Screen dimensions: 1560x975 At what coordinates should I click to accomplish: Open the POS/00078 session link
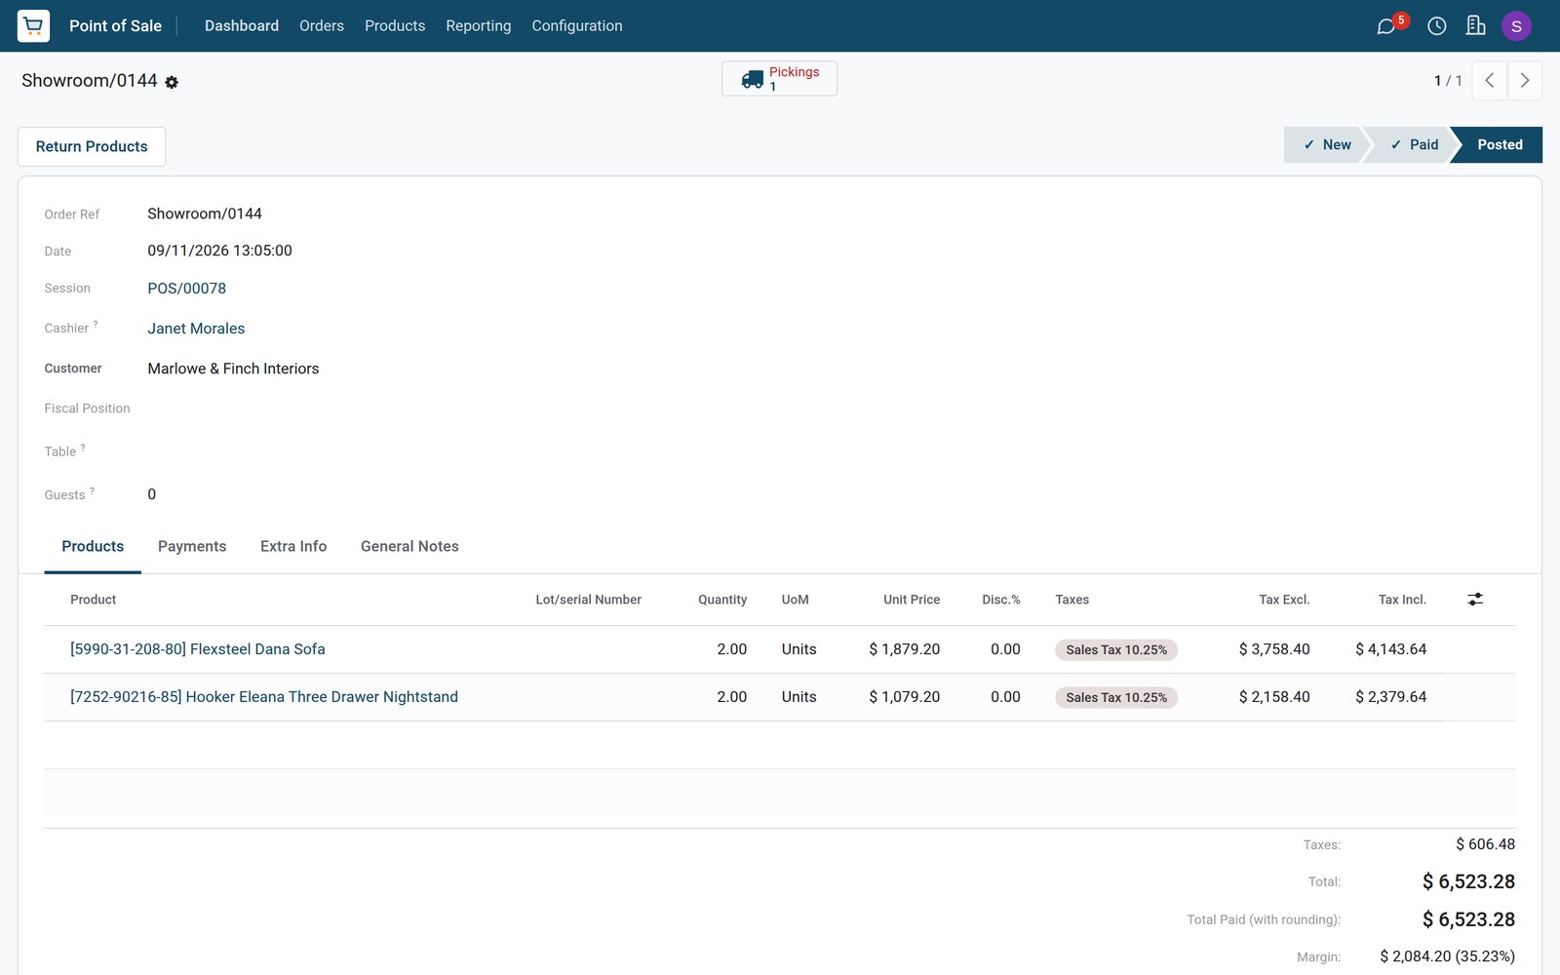(x=187, y=289)
